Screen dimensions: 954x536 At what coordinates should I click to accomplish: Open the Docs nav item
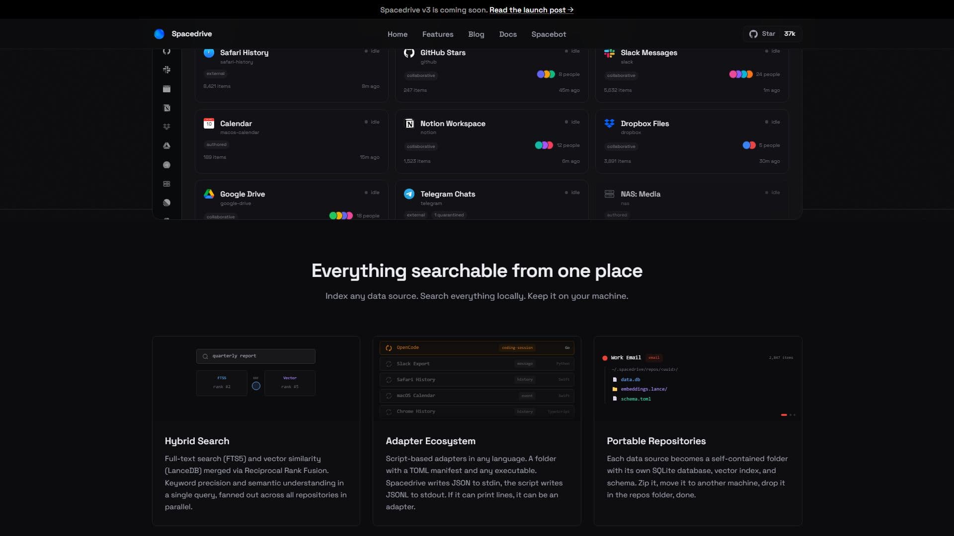coord(508,34)
